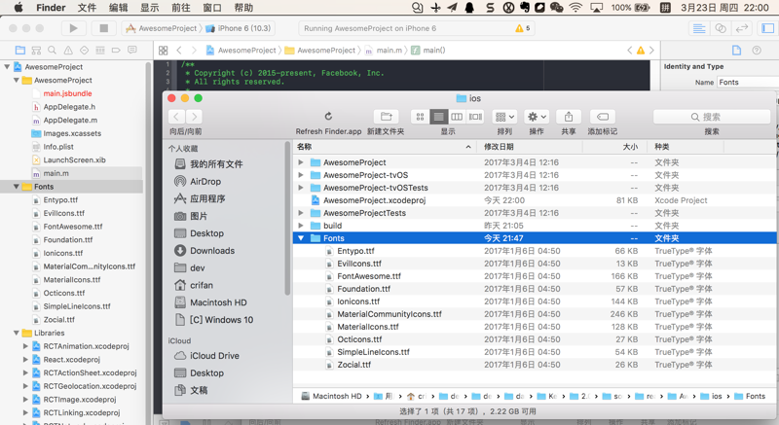Open Xcode breakpoint navigator icon
Viewport: 779px width, 425px height.
(x=116, y=51)
